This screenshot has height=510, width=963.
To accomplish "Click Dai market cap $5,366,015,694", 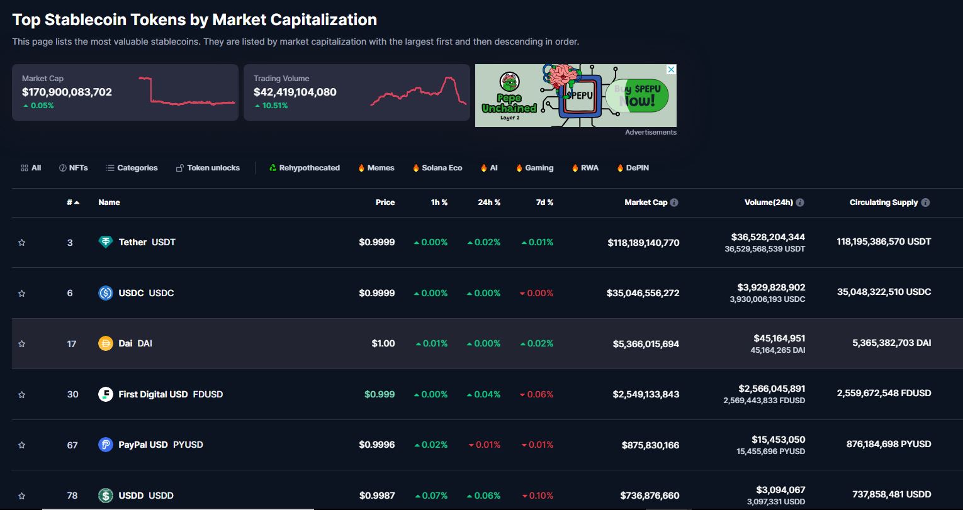I will pyautogui.click(x=646, y=344).
